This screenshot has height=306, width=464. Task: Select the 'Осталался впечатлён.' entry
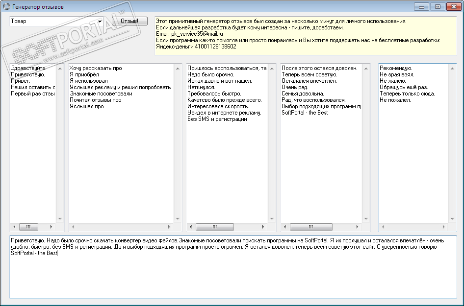click(309, 81)
